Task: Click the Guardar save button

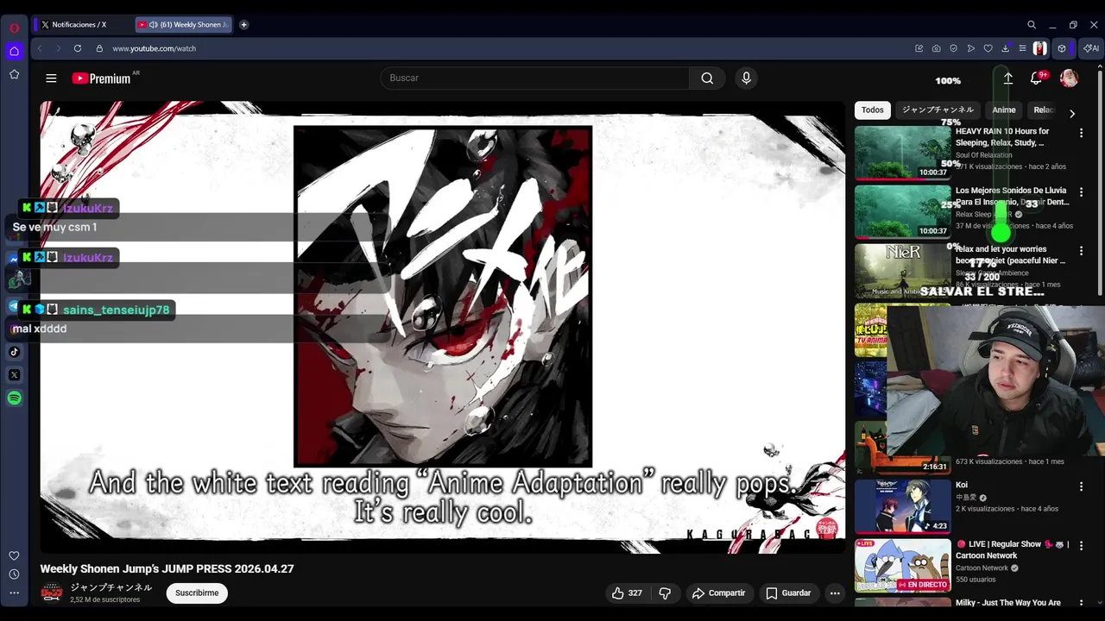Action: pyautogui.click(x=788, y=593)
